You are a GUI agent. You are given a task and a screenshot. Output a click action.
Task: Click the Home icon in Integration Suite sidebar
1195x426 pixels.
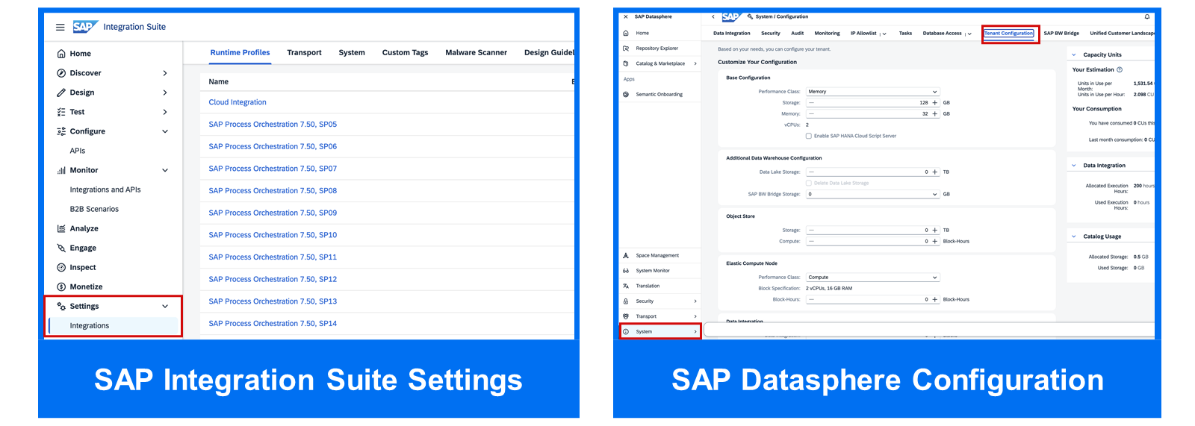click(x=61, y=54)
